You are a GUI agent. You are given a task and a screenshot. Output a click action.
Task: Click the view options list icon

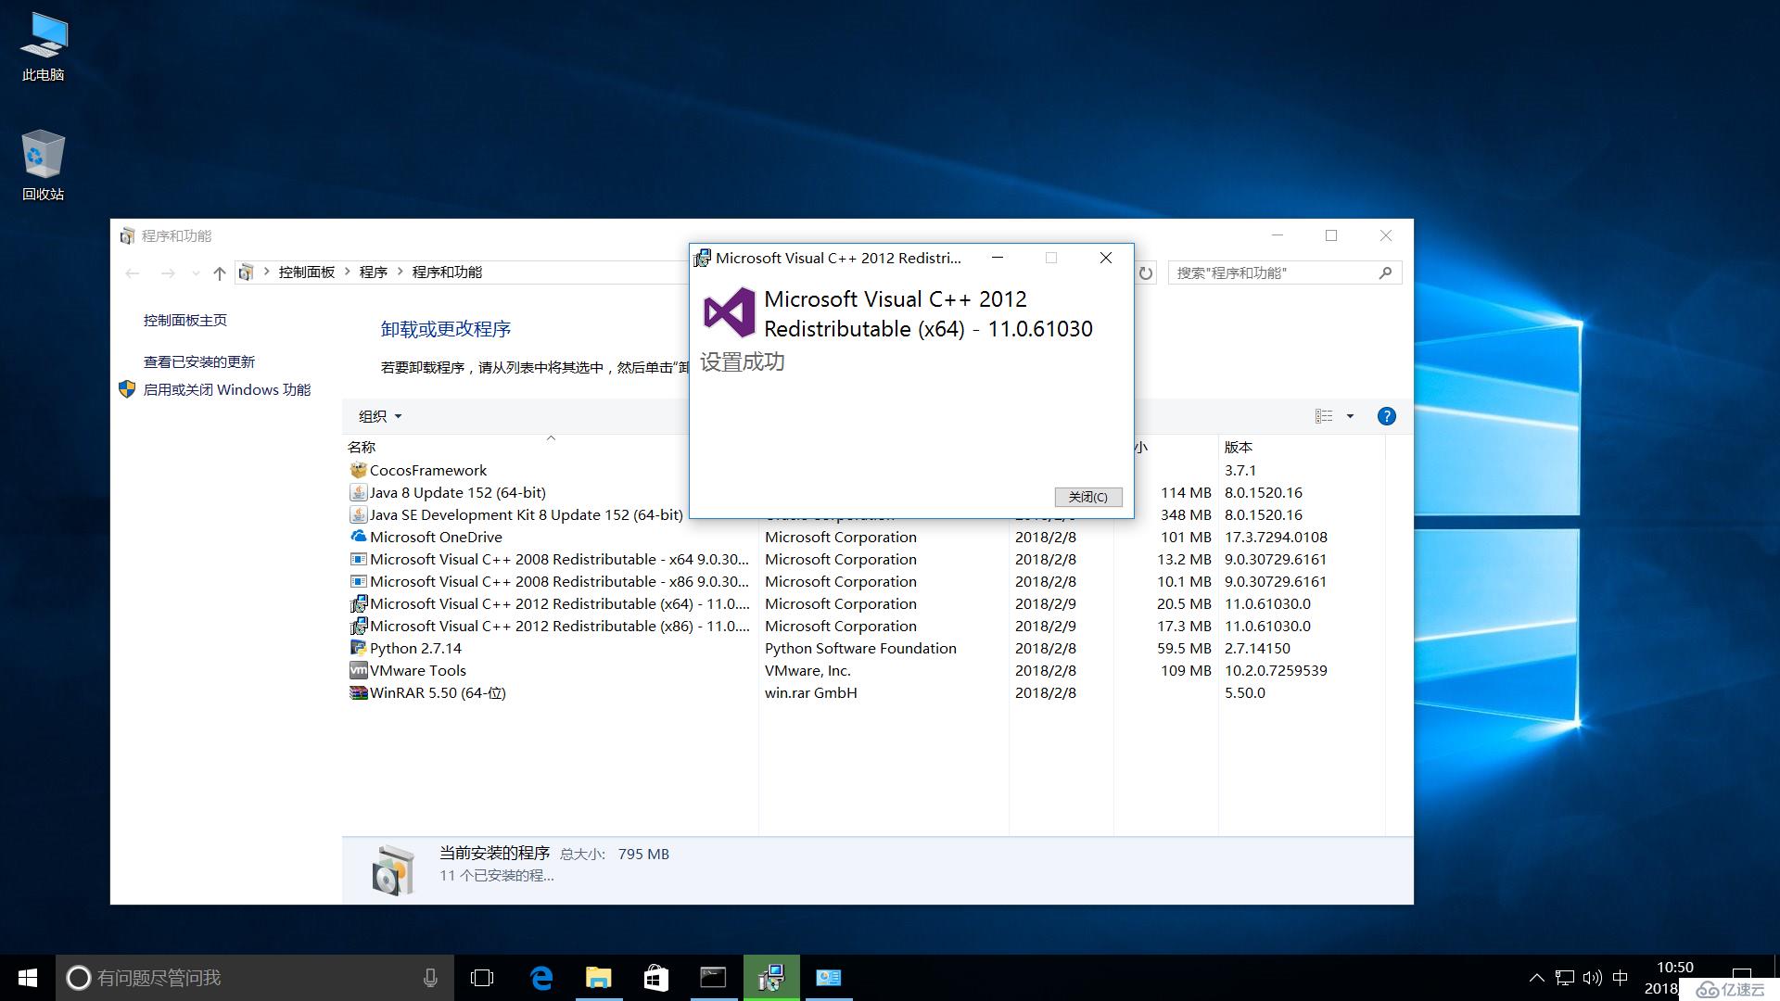(x=1324, y=416)
